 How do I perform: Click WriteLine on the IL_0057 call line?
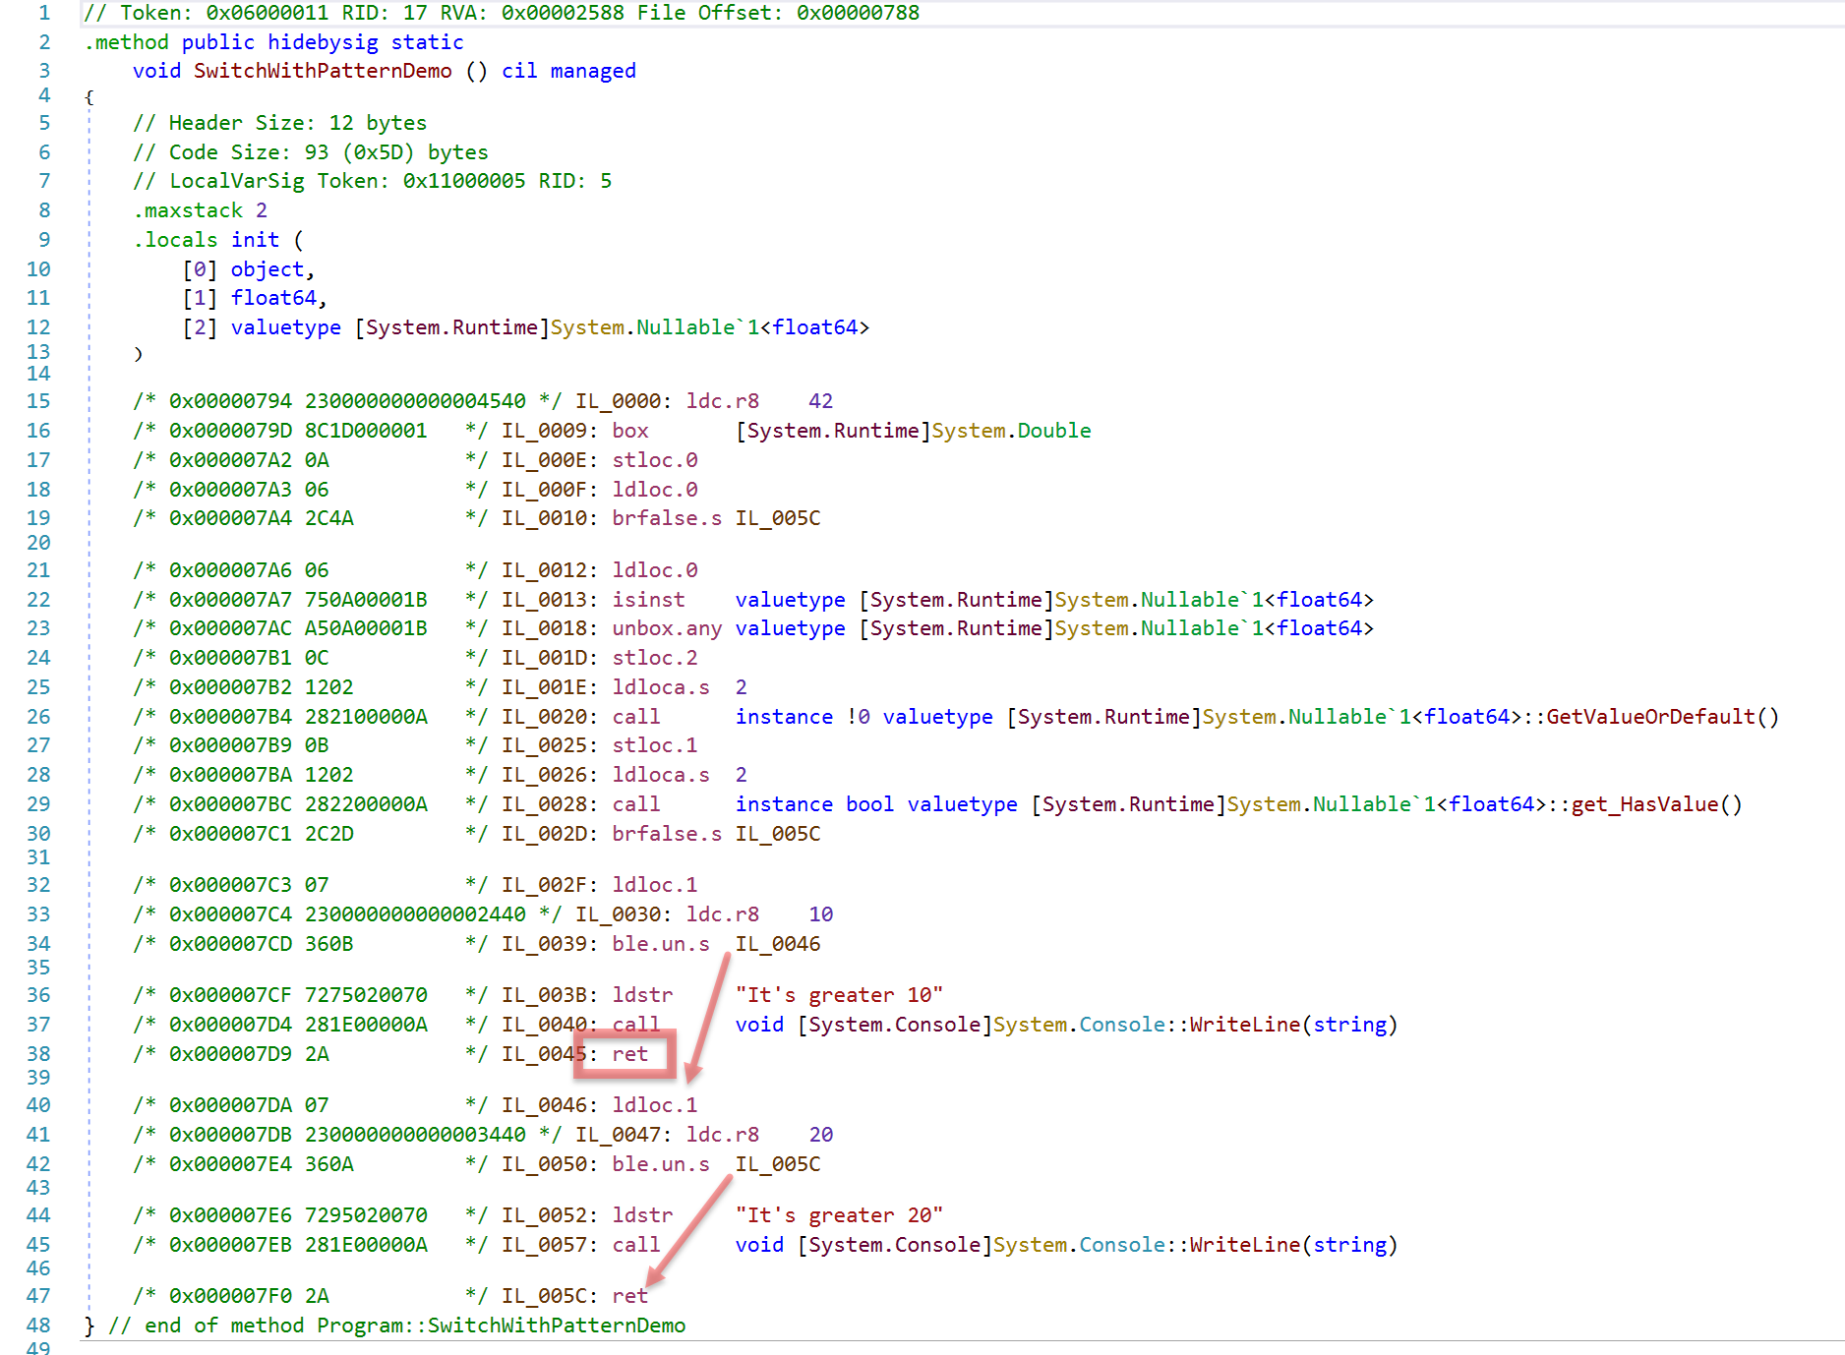(1244, 1245)
